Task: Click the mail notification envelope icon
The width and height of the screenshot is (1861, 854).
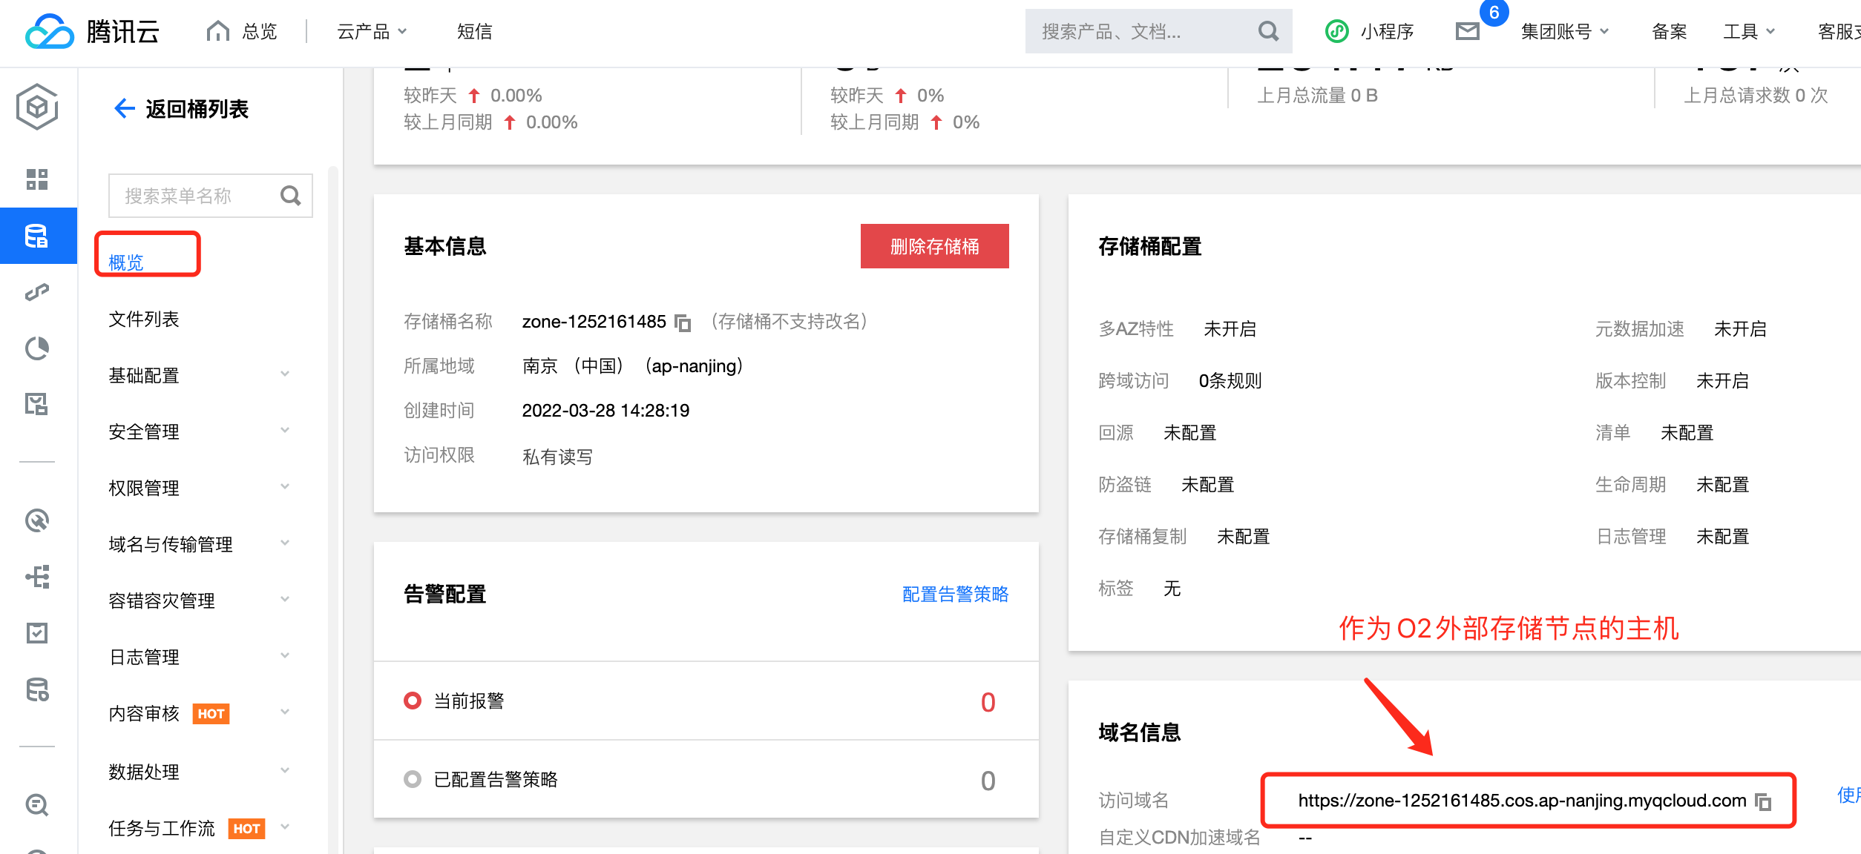Action: coord(1467,31)
